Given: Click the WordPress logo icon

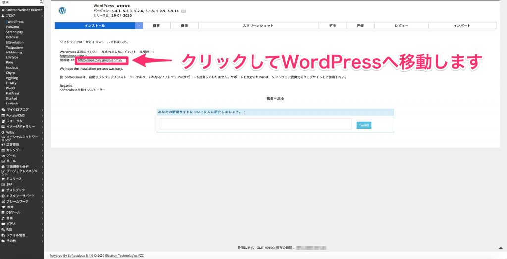Looking at the screenshot, I should tap(62, 11).
